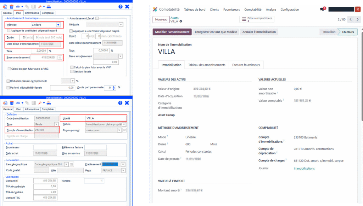The width and height of the screenshot is (363, 206).
Task: Click the printer icon in the Plan window toolbar
Action: 49,6
